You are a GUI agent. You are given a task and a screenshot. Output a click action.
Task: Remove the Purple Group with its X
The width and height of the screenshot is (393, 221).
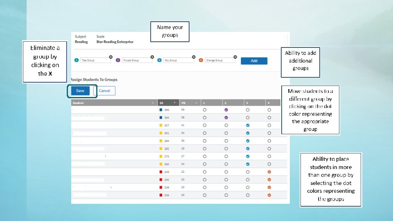(x=152, y=57)
